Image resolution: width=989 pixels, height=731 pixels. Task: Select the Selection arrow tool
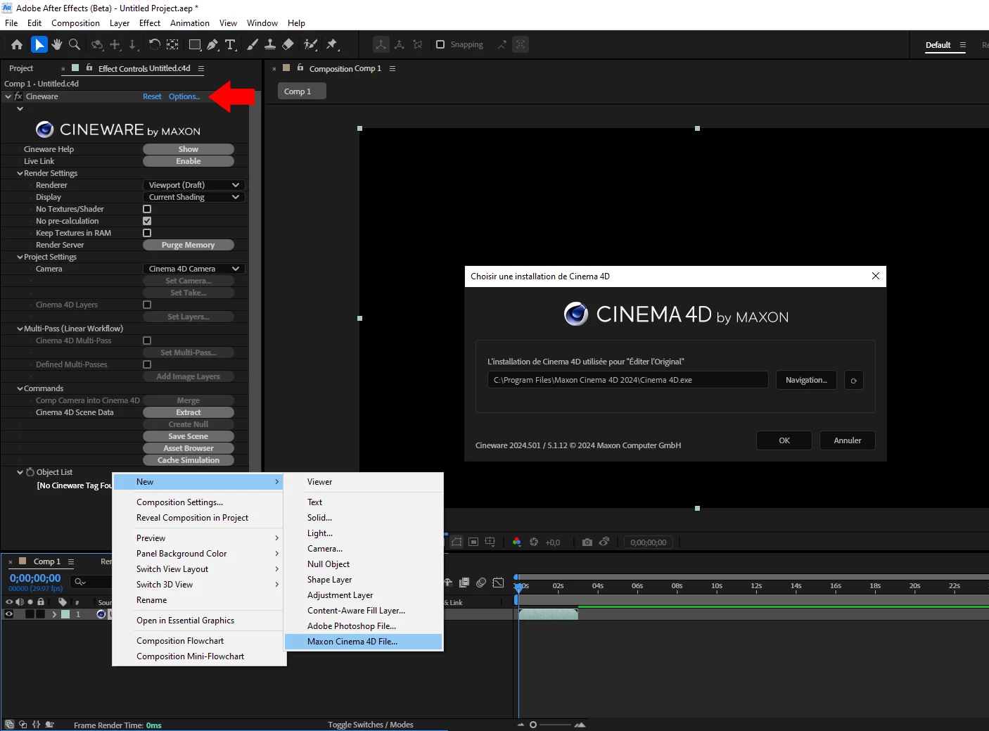pyautogui.click(x=39, y=44)
